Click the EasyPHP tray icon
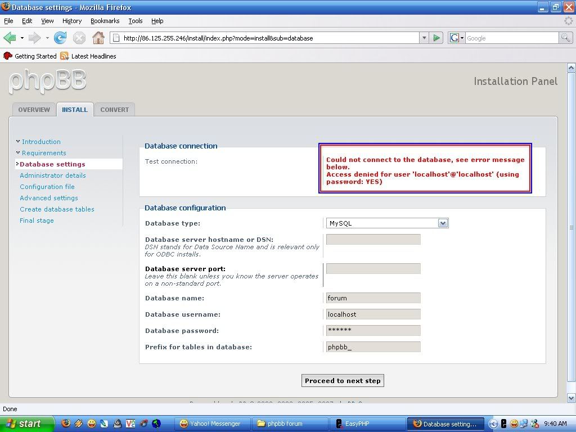Image resolution: width=576 pixels, height=432 pixels. (x=503, y=424)
